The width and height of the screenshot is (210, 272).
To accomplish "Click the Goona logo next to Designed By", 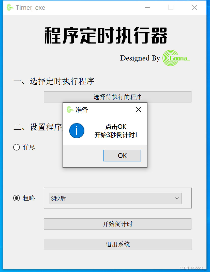I will 176,58.
